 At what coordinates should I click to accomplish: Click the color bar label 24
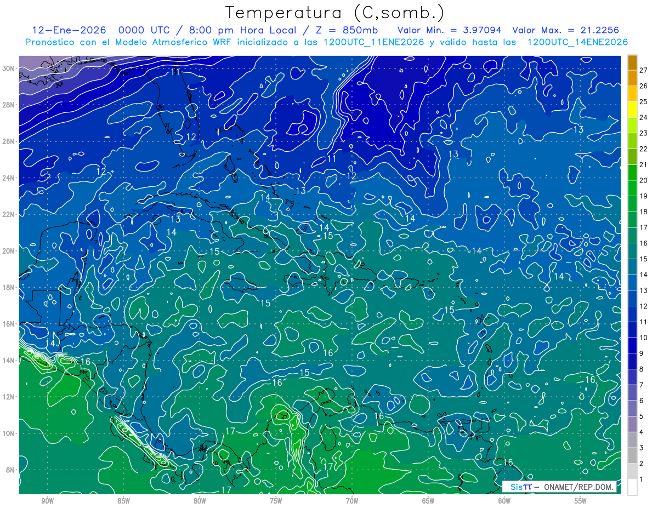click(644, 117)
